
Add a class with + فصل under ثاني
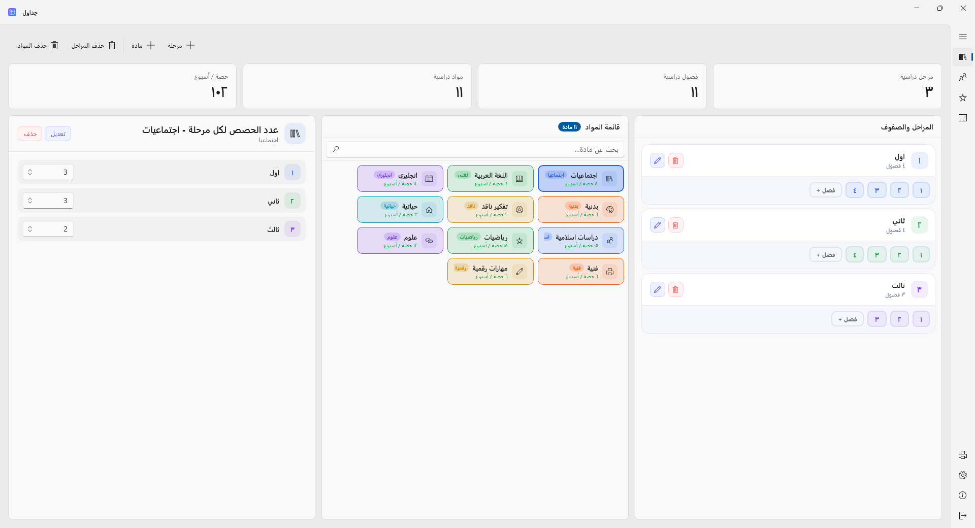pos(825,255)
